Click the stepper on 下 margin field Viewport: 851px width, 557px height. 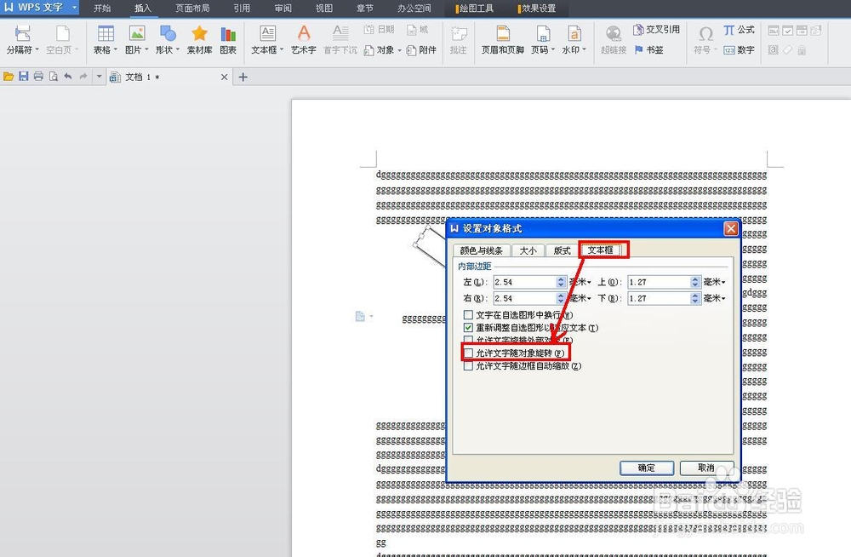pyautogui.click(x=695, y=298)
